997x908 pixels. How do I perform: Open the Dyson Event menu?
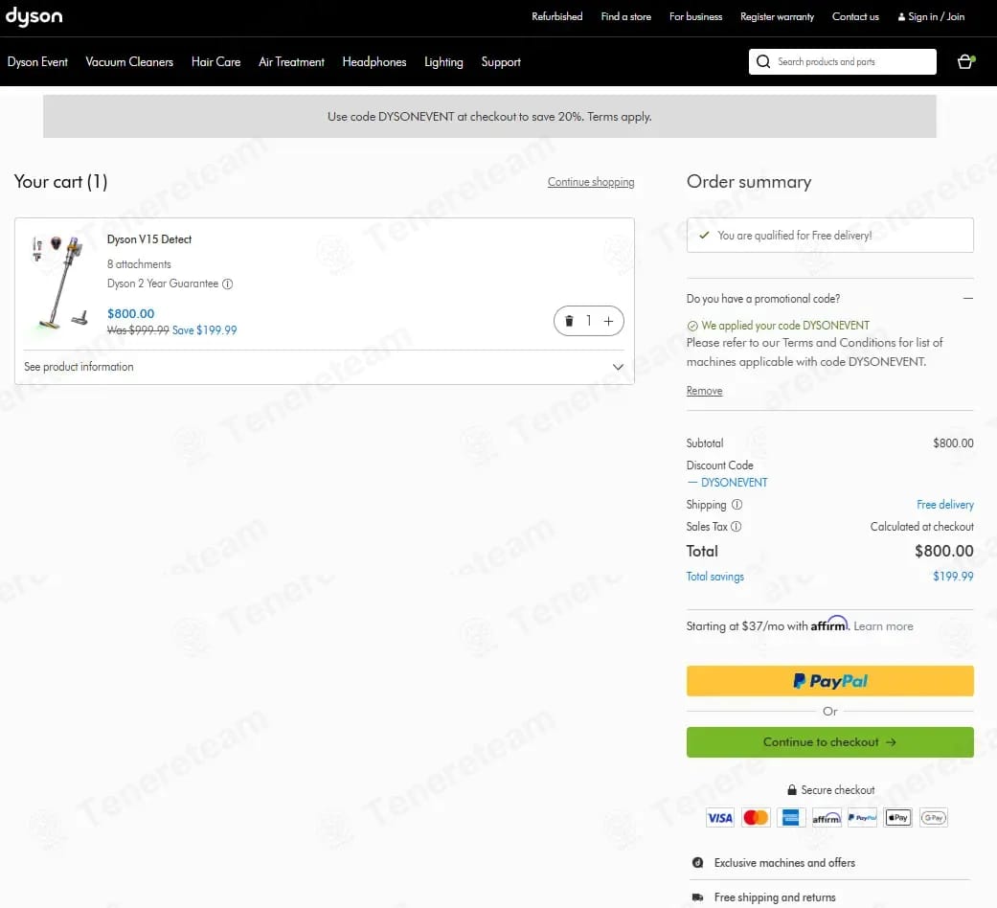click(37, 61)
